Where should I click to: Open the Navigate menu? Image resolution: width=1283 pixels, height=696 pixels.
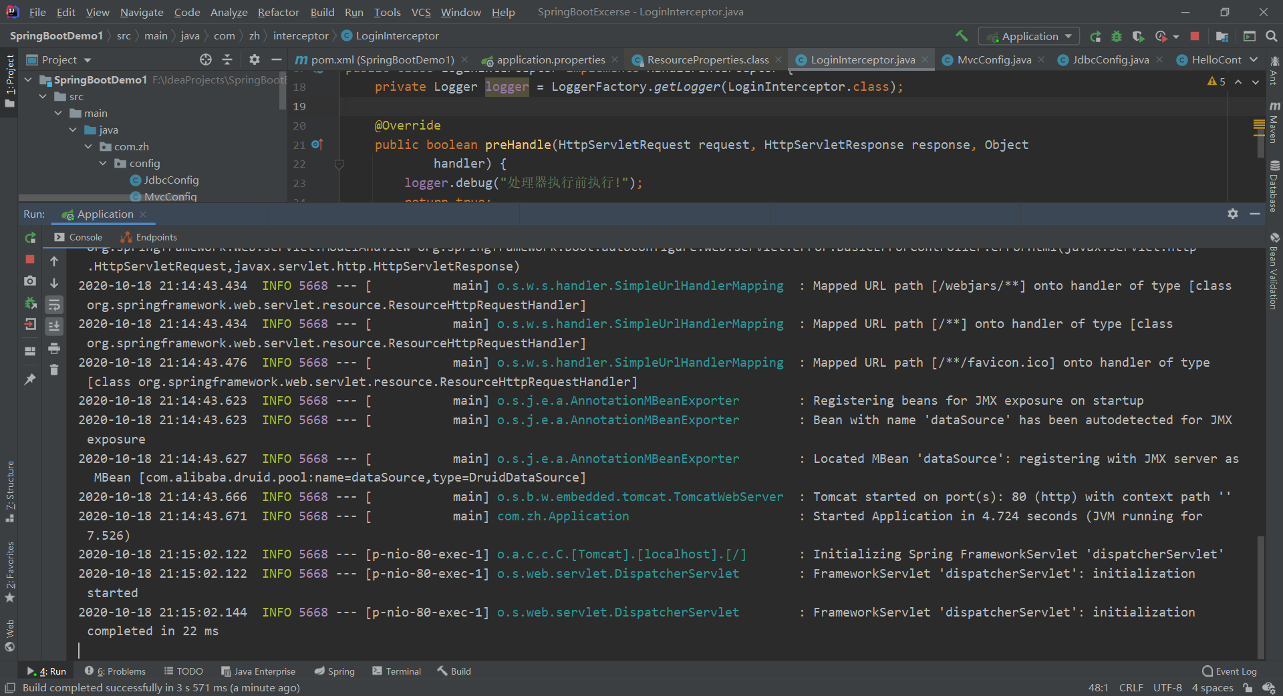(x=142, y=12)
